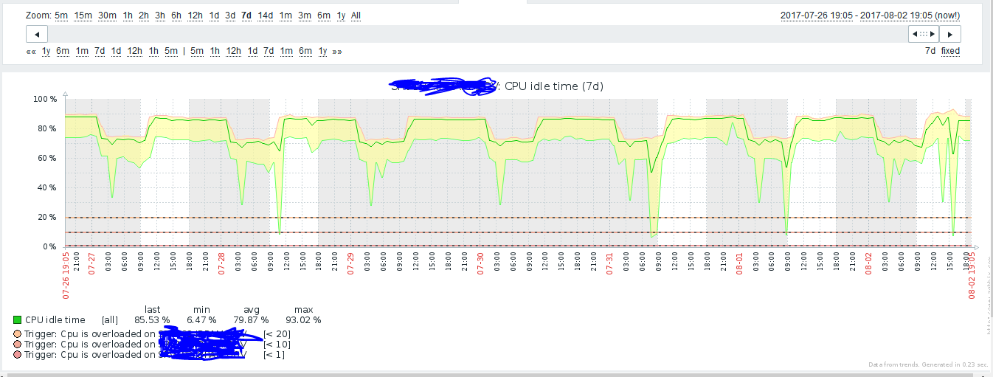This screenshot has width=993, height=377.
Task: Choose the 14d zoom level
Action: click(265, 15)
